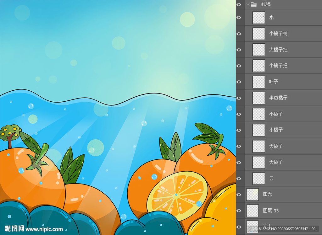
Task: Hide the 大橘子 layer directly below the 小橘子 layers
Action: click(239, 146)
